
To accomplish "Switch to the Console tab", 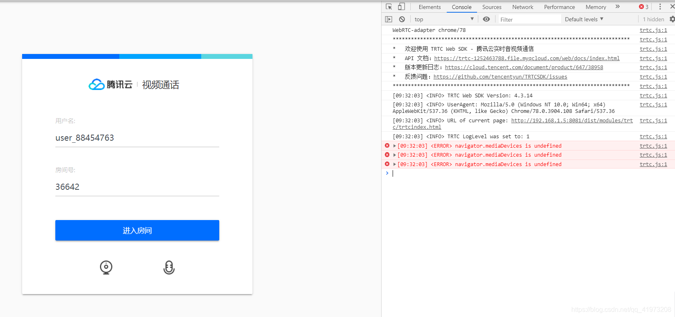I will tap(461, 7).
